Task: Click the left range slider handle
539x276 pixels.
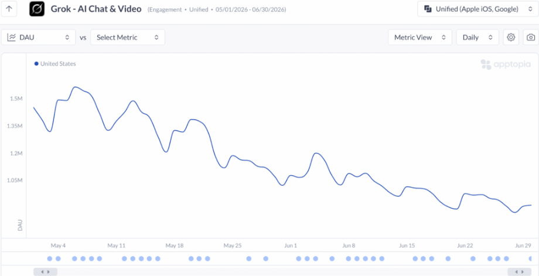Action: (x=45, y=271)
